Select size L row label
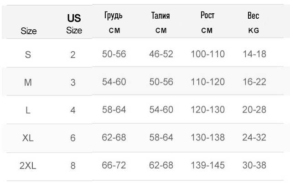 28,110
